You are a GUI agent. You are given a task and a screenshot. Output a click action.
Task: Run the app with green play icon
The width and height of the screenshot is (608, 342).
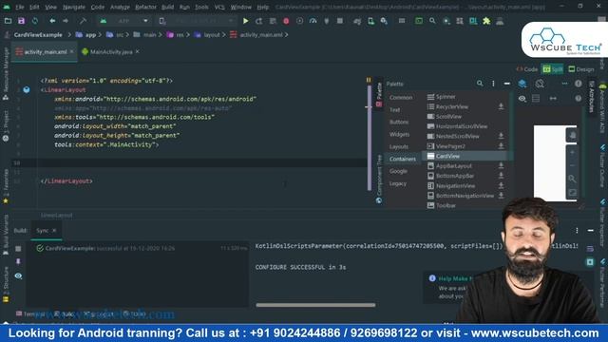point(245,21)
